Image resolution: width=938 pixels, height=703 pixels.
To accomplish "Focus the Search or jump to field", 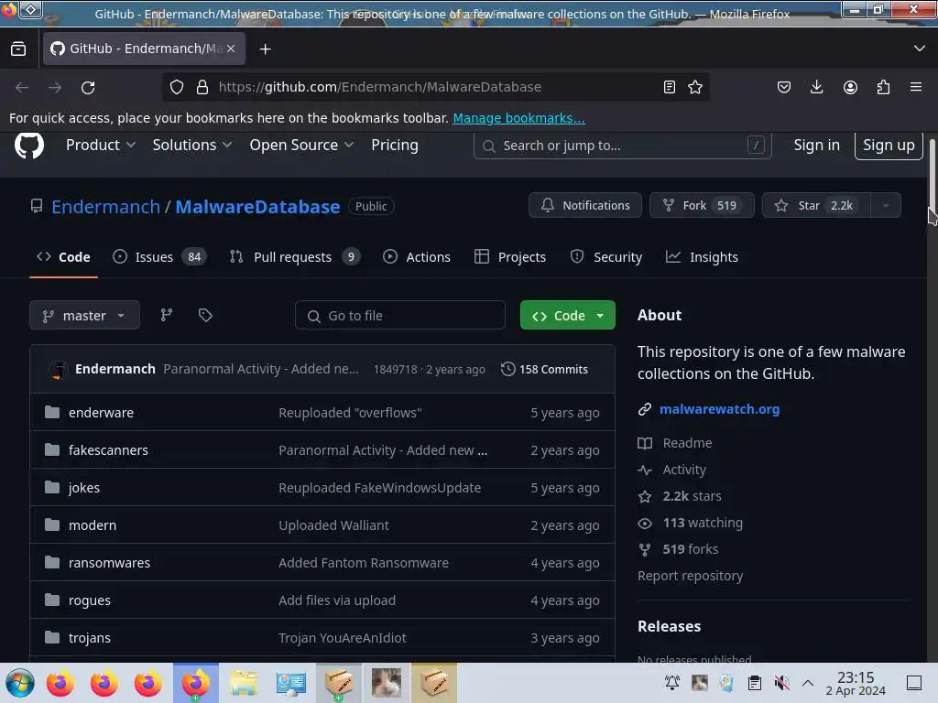I will coord(622,146).
